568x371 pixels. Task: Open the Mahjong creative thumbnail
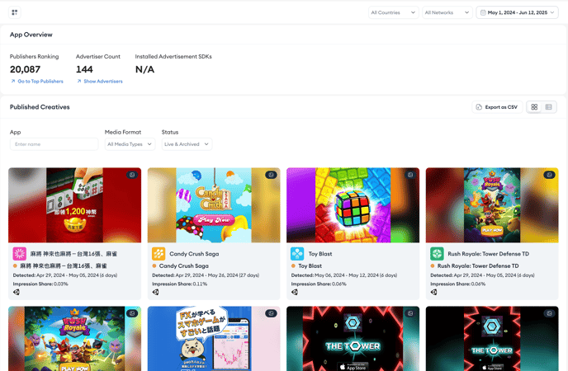(x=74, y=205)
